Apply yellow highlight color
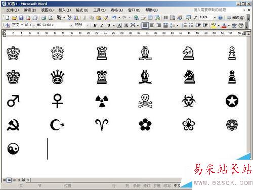This screenshot has width=253, height=190. 214,25
